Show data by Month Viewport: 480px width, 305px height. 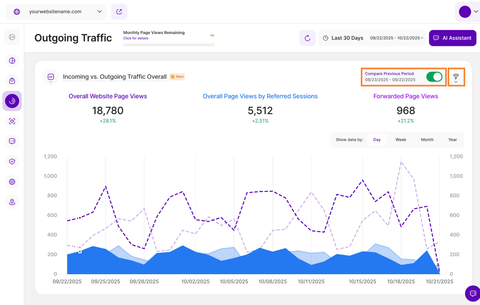[427, 140]
